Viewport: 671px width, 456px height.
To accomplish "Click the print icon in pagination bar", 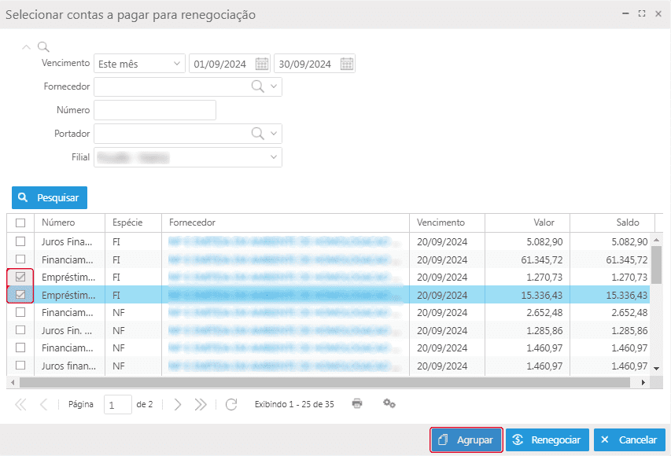I will pyautogui.click(x=357, y=403).
